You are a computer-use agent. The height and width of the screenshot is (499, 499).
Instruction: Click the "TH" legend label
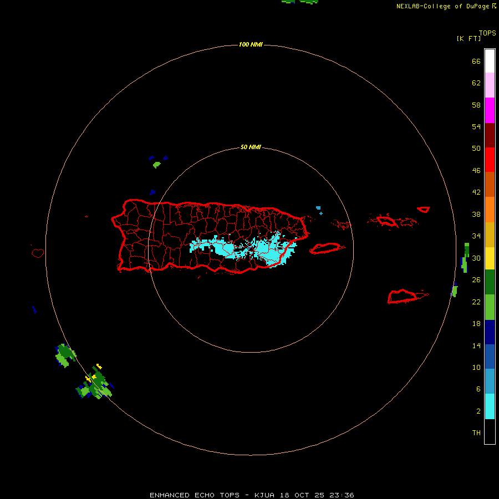476,433
